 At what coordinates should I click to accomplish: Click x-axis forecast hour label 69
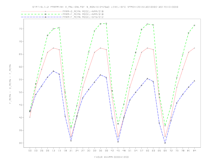tap(165, 151)
